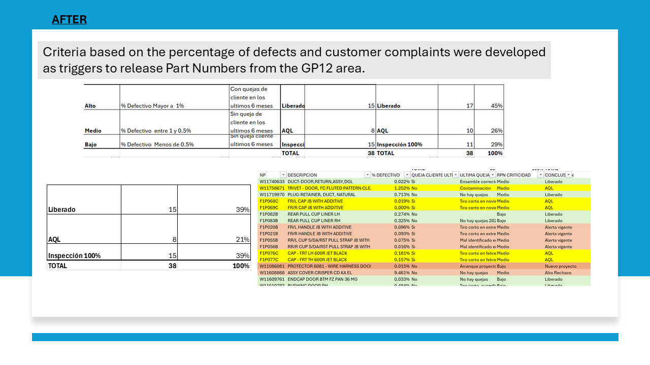Click the 29% cell in the criteria table

[x=489, y=141]
